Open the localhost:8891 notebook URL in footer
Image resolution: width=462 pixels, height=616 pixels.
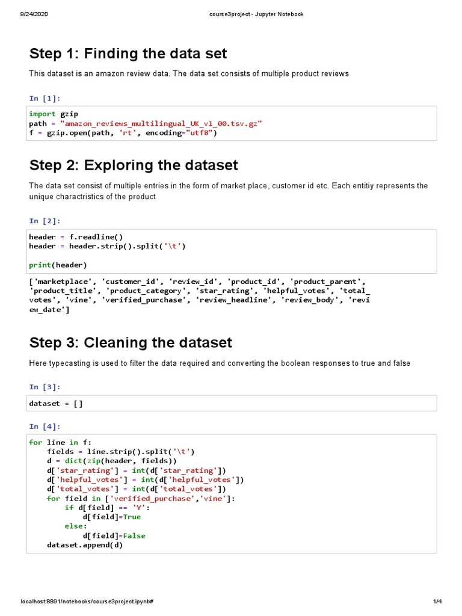[x=87, y=602]
